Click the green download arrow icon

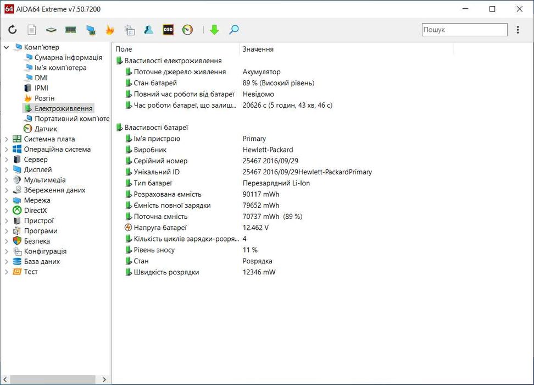coord(214,30)
